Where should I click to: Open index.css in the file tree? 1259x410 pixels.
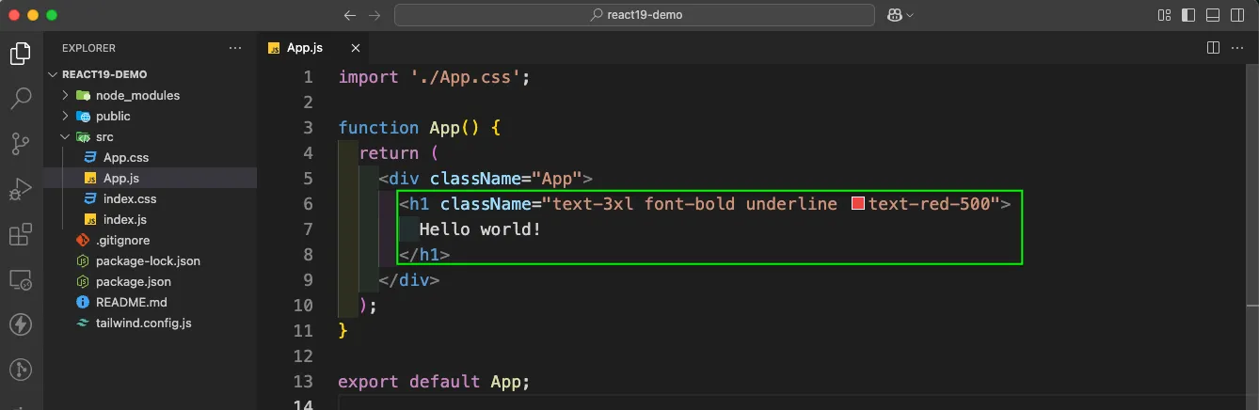tap(130, 199)
